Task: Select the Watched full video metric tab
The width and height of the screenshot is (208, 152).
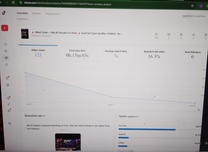Action: pos(154,54)
